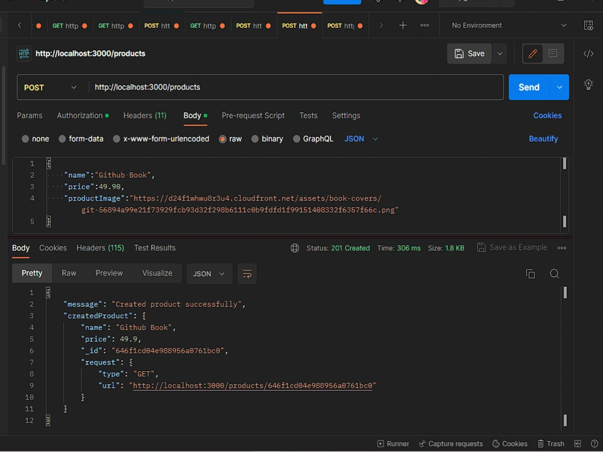
Task: Open the POST method dropdown
Action: pyautogui.click(x=51, y=87)
